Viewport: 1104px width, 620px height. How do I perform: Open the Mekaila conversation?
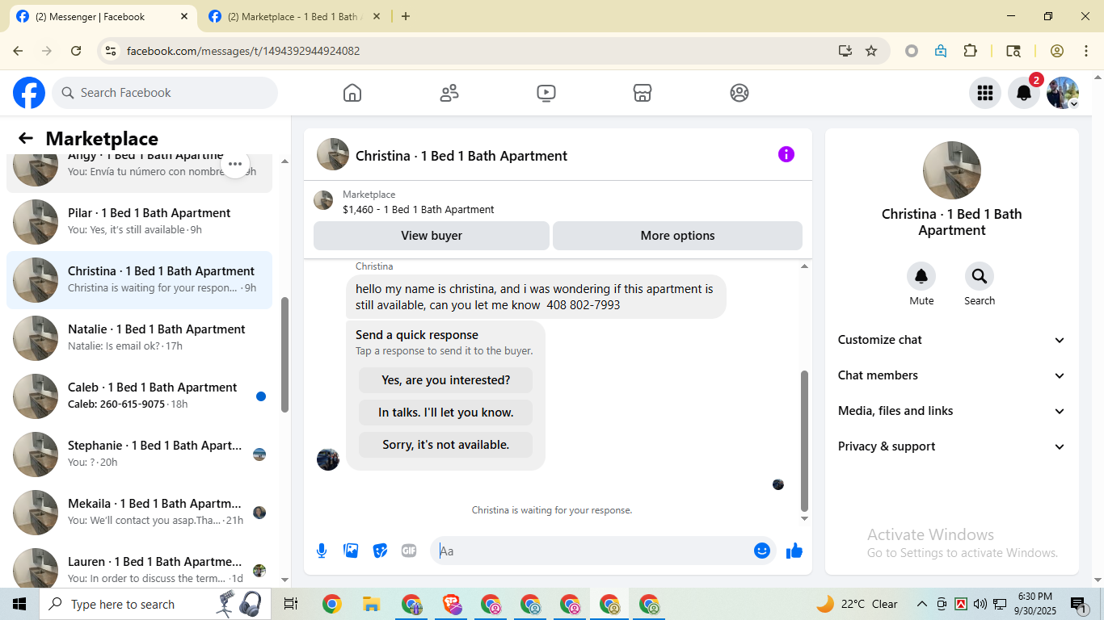coord(139,513)
